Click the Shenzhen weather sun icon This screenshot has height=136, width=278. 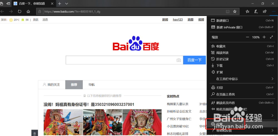tap(11, 20)
